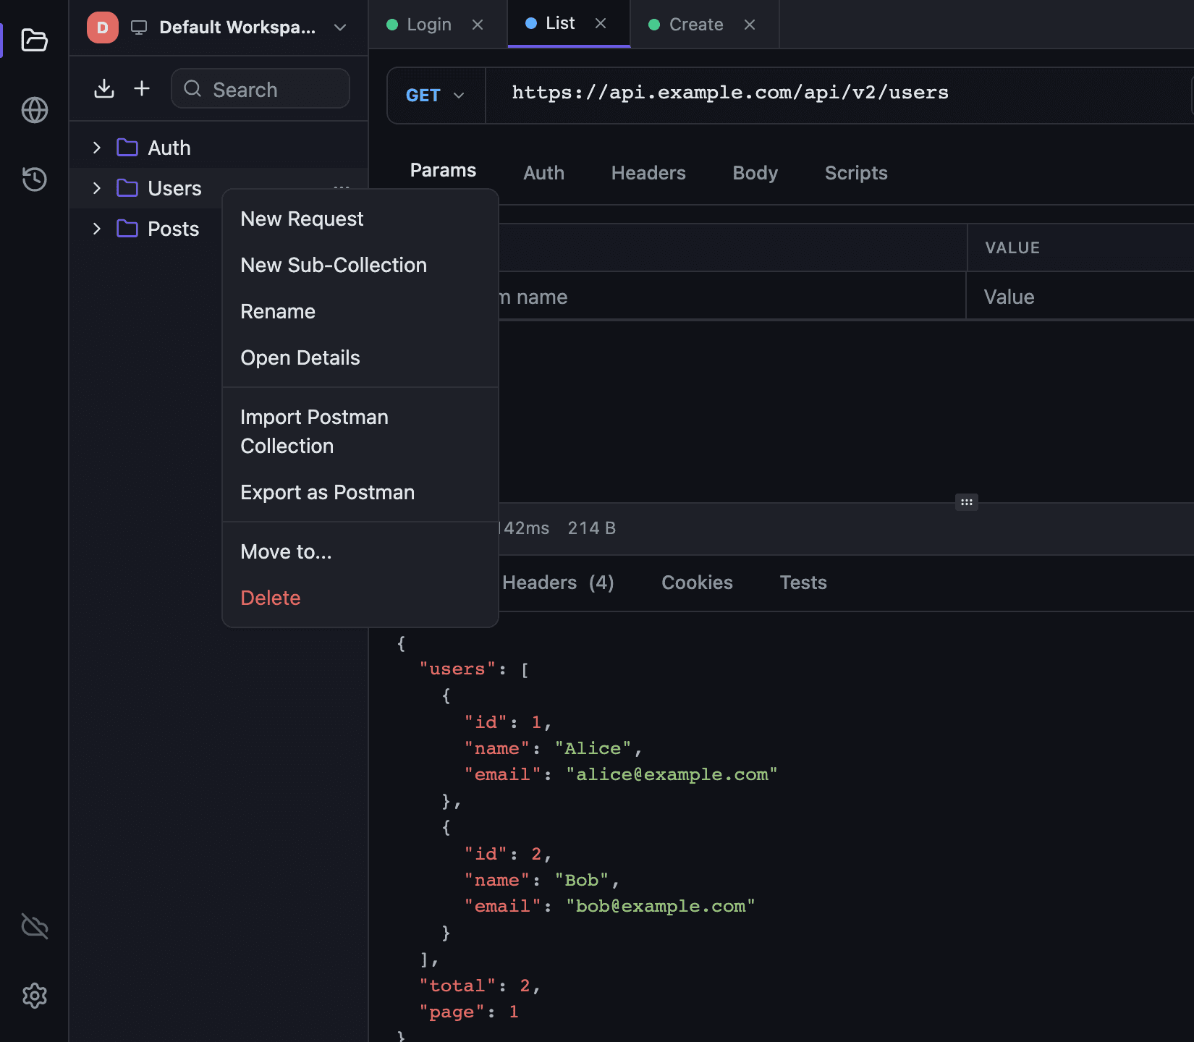Choose Delete in the context menu
The width and height of the screenshot is (1194, 1042).
[x=360, y=598]
